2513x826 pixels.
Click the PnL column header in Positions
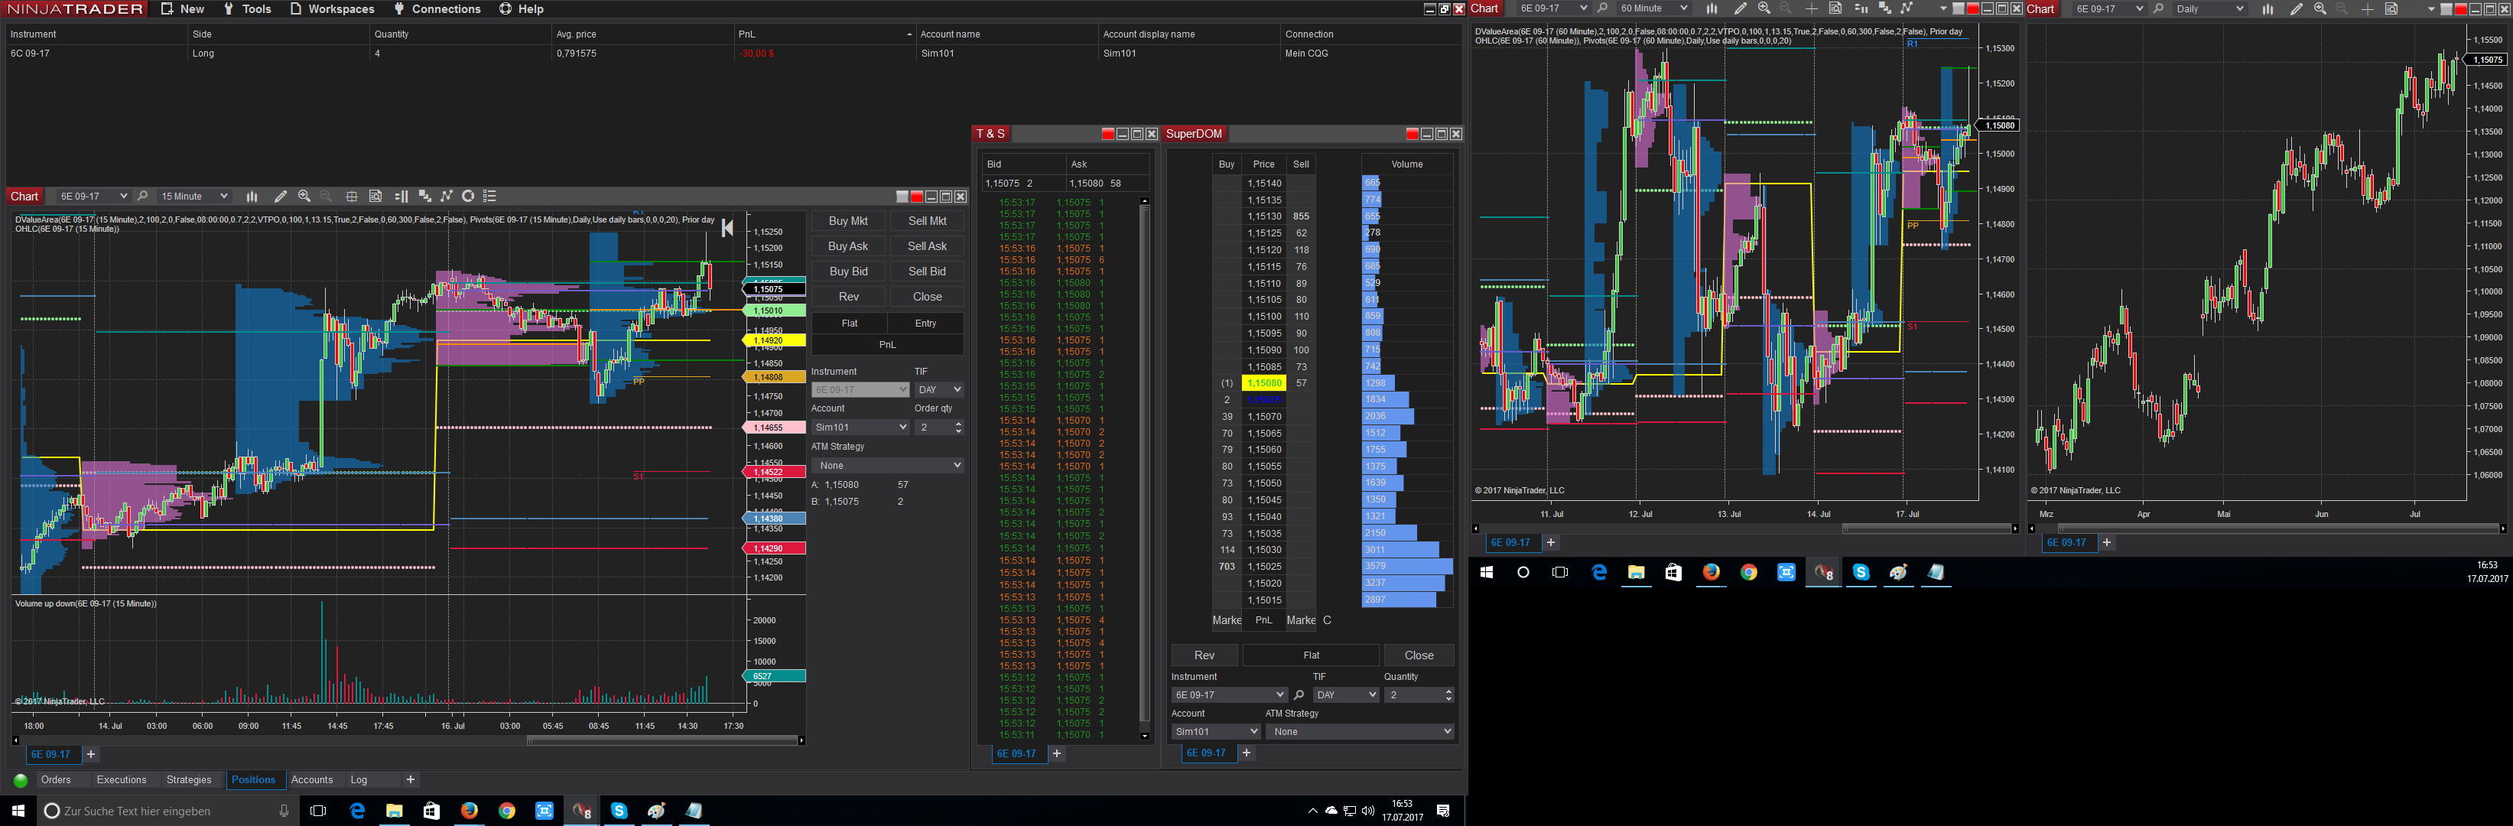[824, 34]
